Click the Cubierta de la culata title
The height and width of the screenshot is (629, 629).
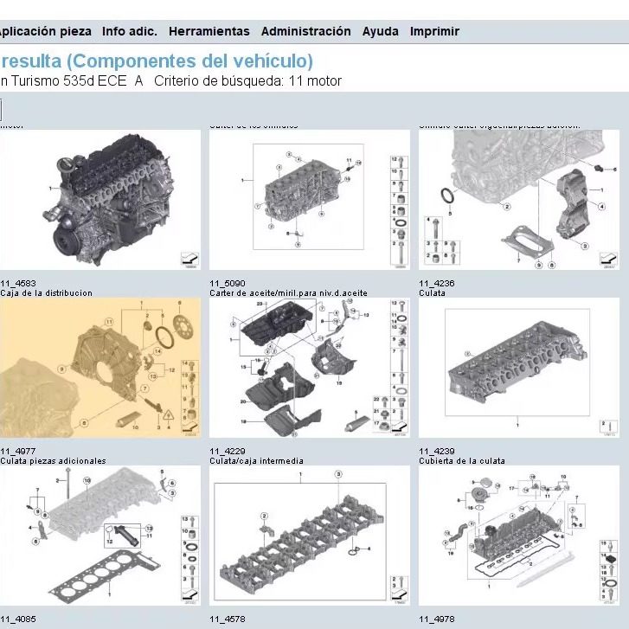tap(462, 460)
